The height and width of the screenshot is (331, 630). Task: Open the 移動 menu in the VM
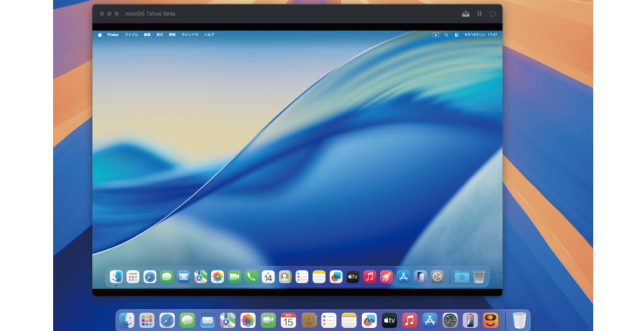pyautogui.click(x=172, y=35)
